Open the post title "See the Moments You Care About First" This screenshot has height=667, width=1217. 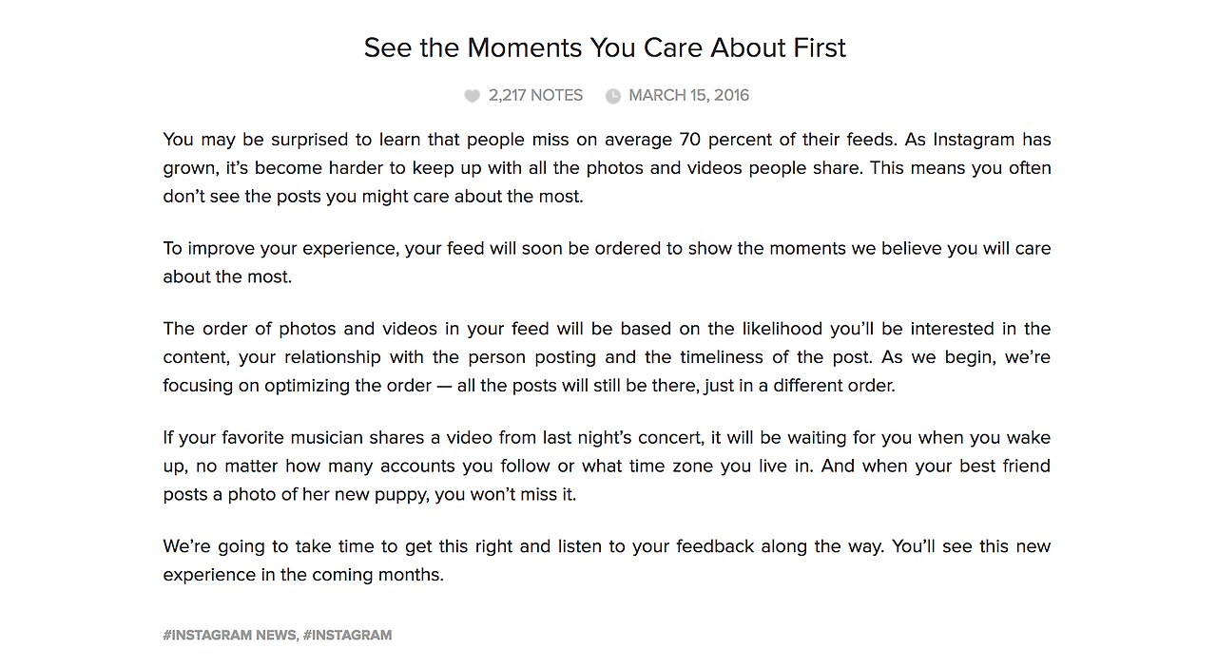[605, 48]
